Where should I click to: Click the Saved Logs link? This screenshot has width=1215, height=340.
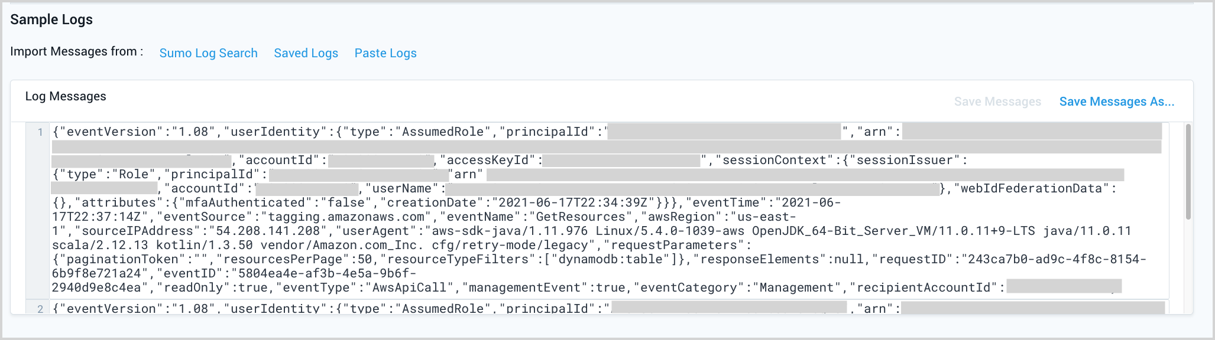pos(306,53)
